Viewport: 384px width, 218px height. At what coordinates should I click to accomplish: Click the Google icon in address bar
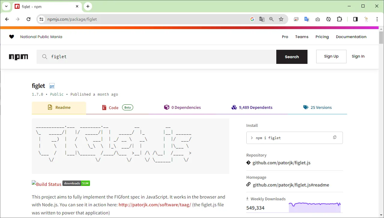252,19
